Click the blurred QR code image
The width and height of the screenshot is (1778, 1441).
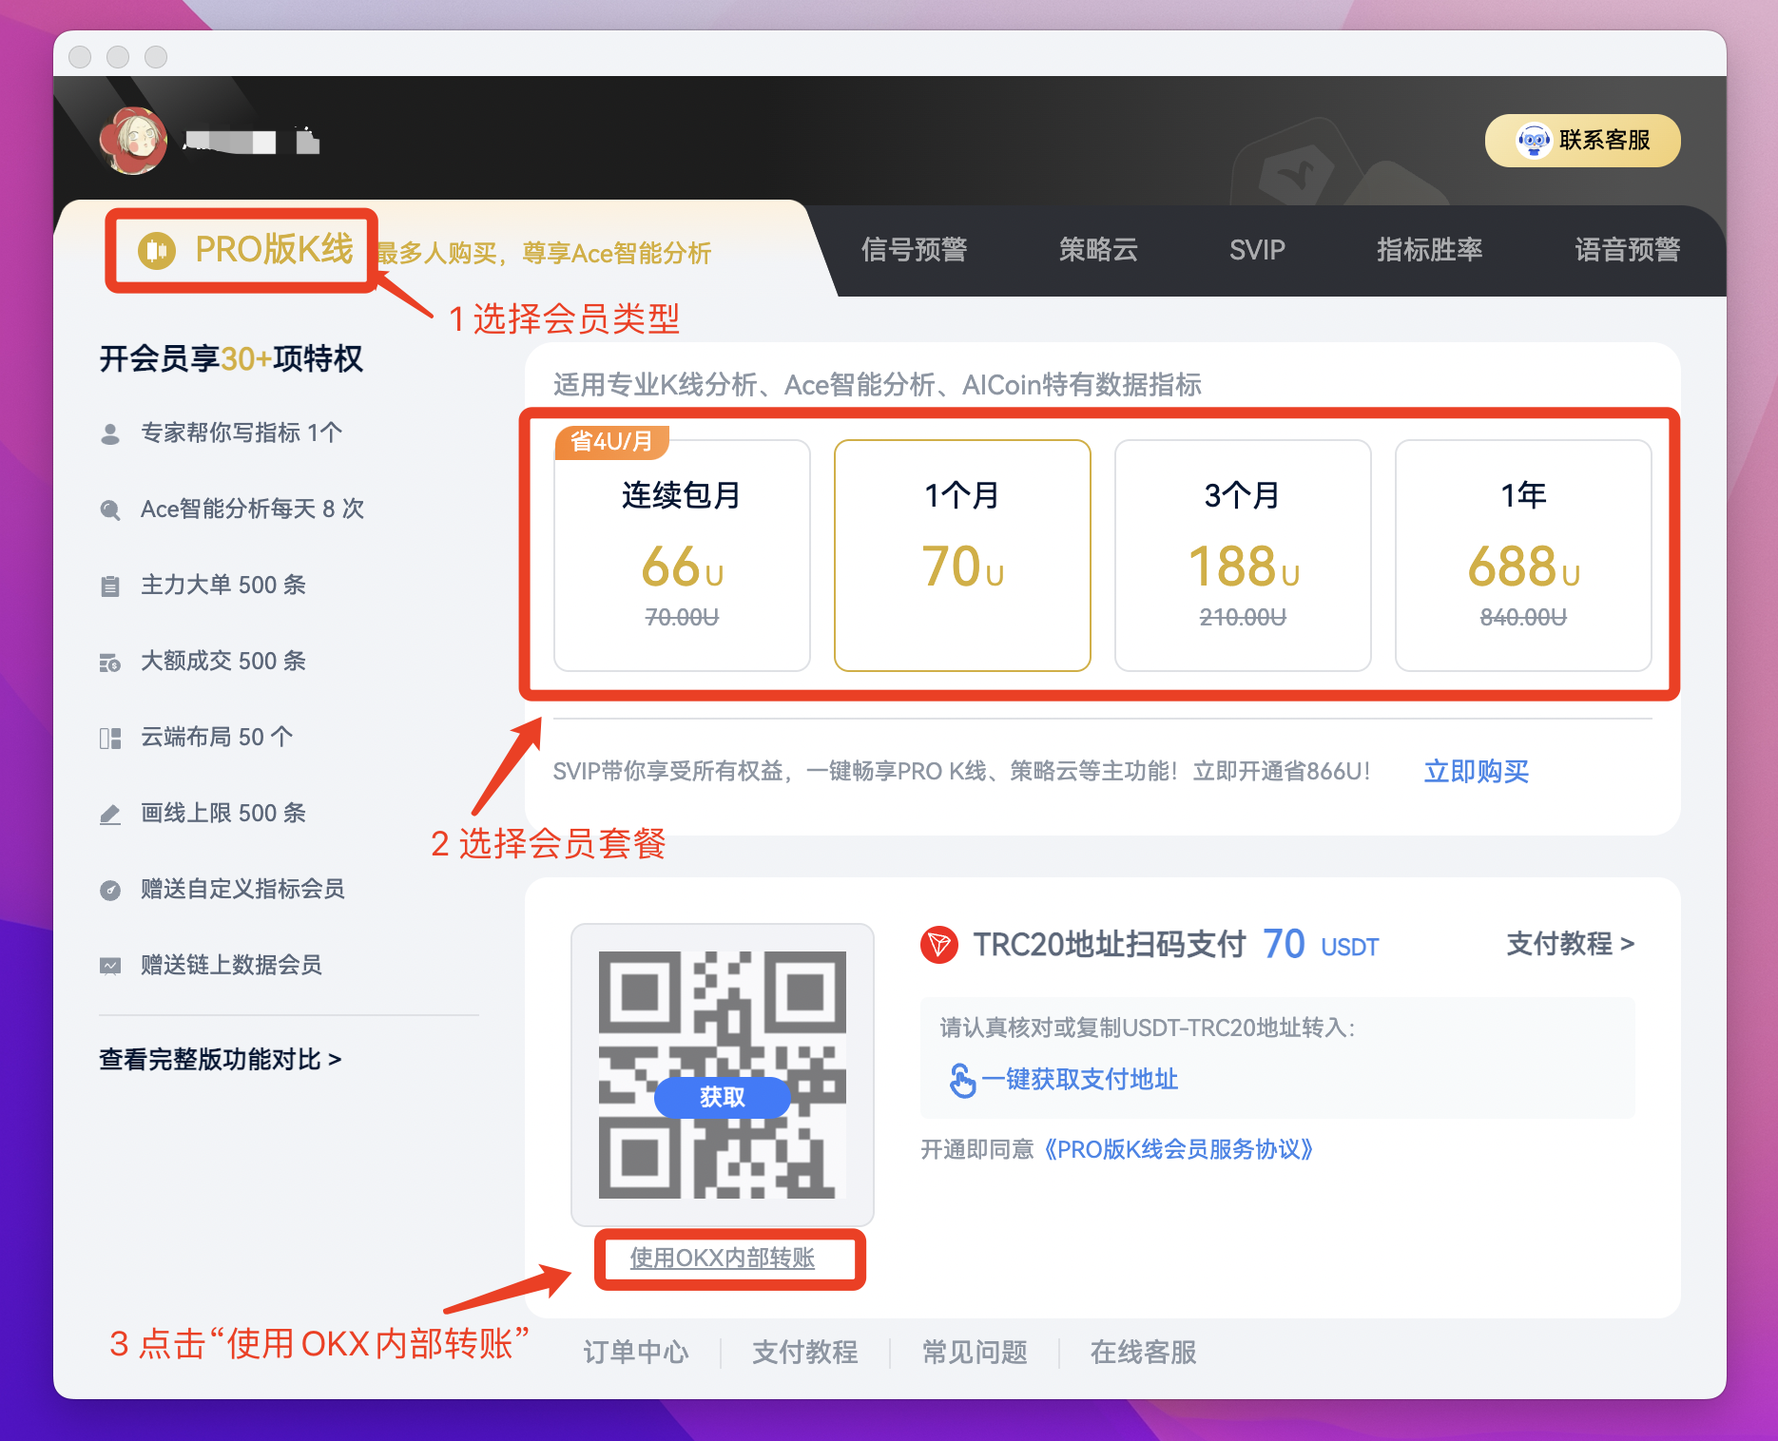point(723,1075)
